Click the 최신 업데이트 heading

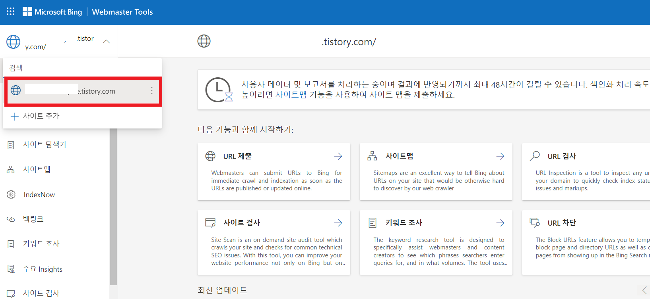click(222, 290)
